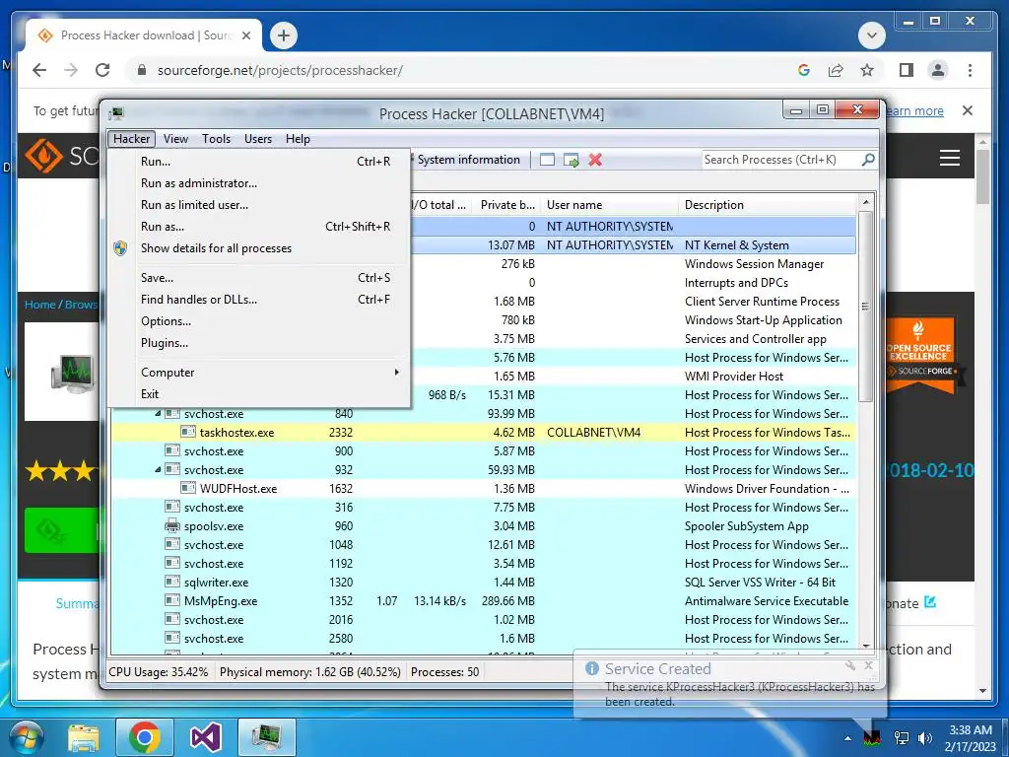
Task: Click the Process Hacker title bar icon
Action: [x=116, y=114]
